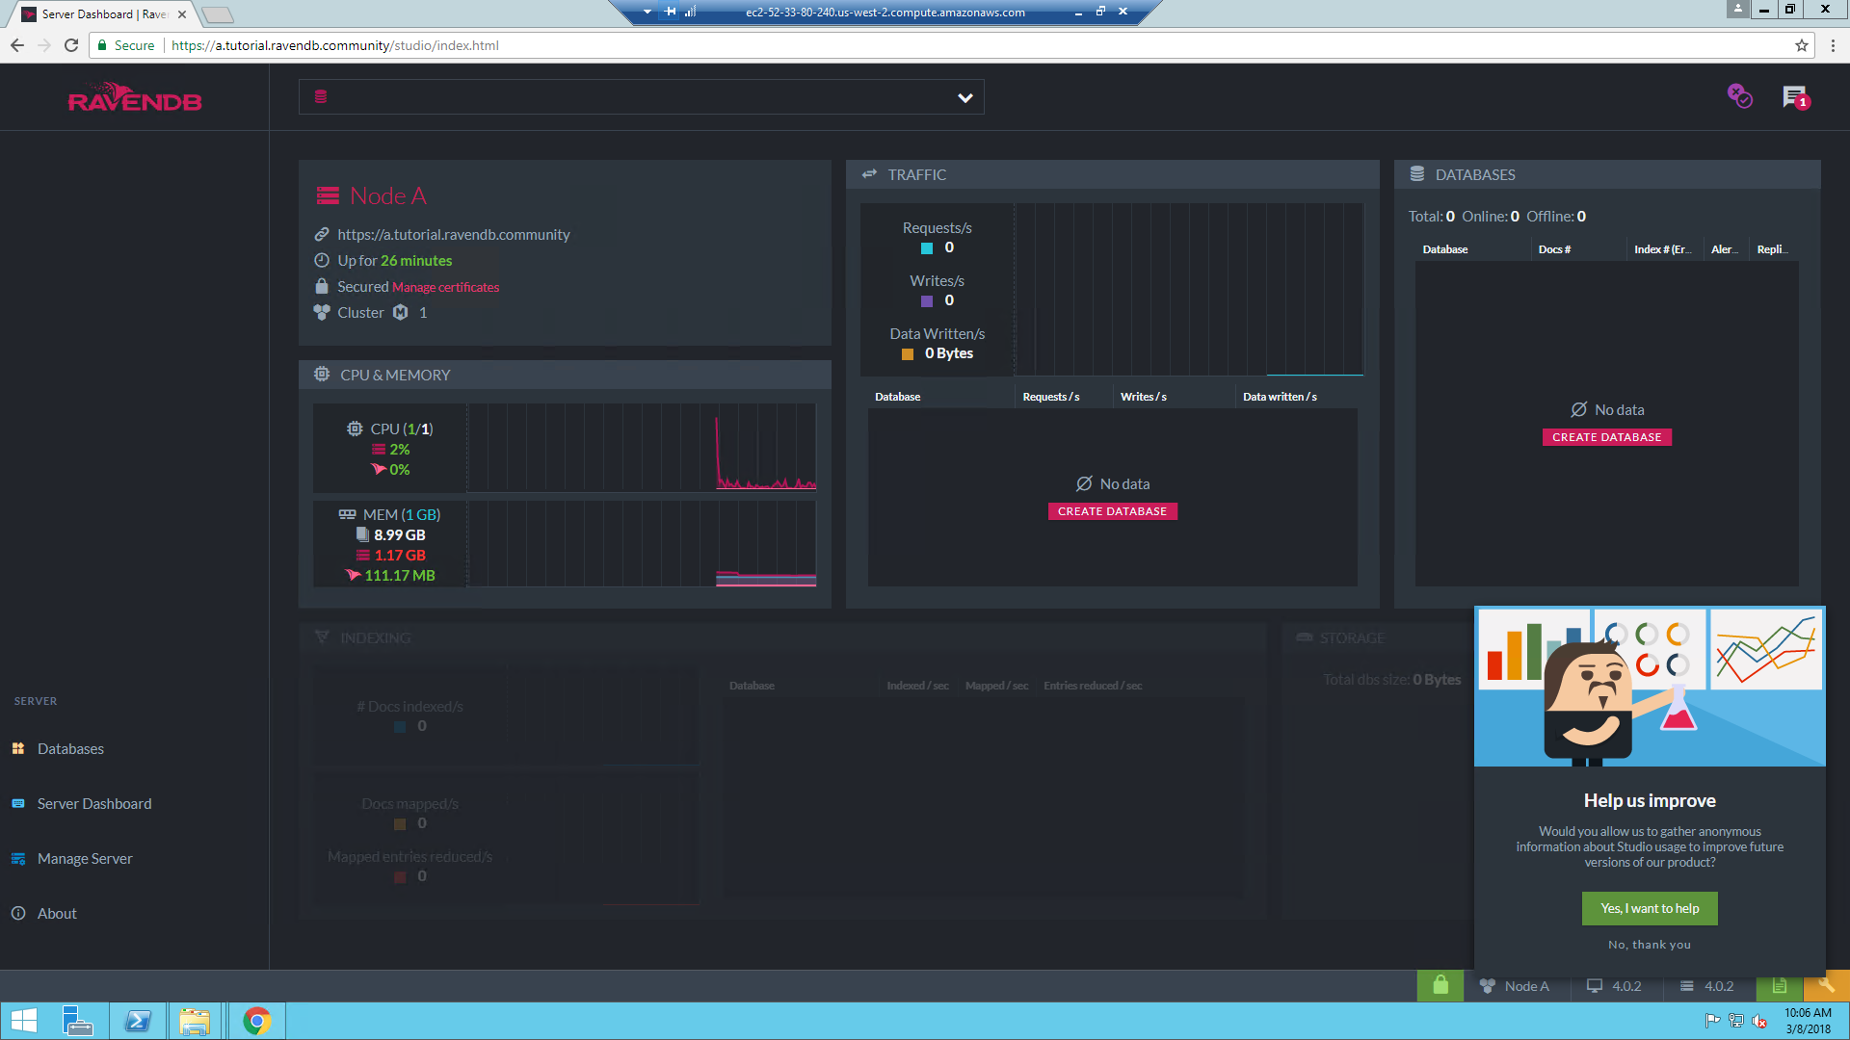1850x1040 pixels.
Task: Click the Manage certificates link
Action: pos(445,288)
